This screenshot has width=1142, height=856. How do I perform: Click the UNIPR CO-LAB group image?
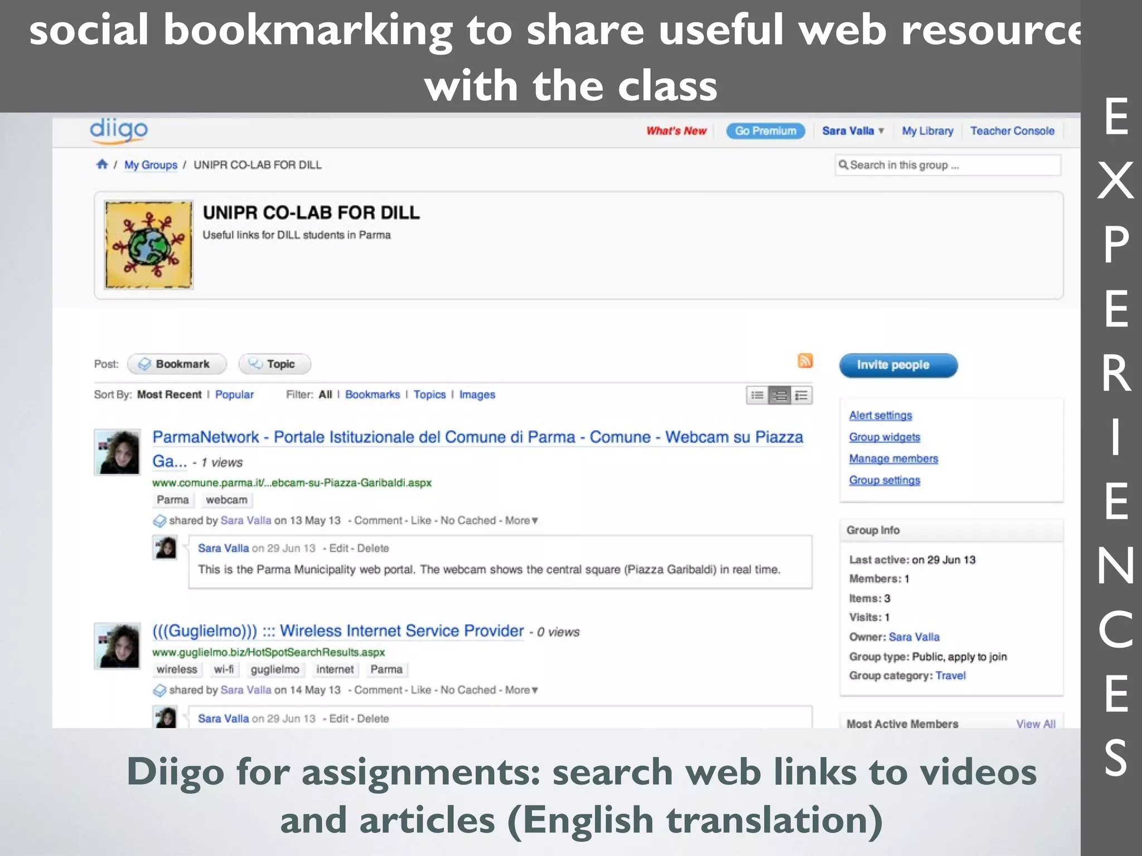point(149,245)
